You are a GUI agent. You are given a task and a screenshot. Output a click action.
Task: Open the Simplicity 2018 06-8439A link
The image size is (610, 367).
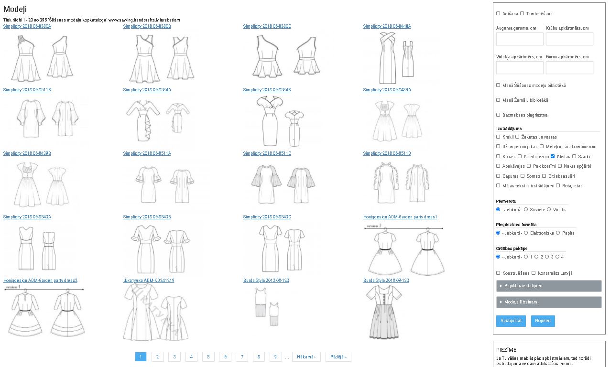tap(387, 90)
